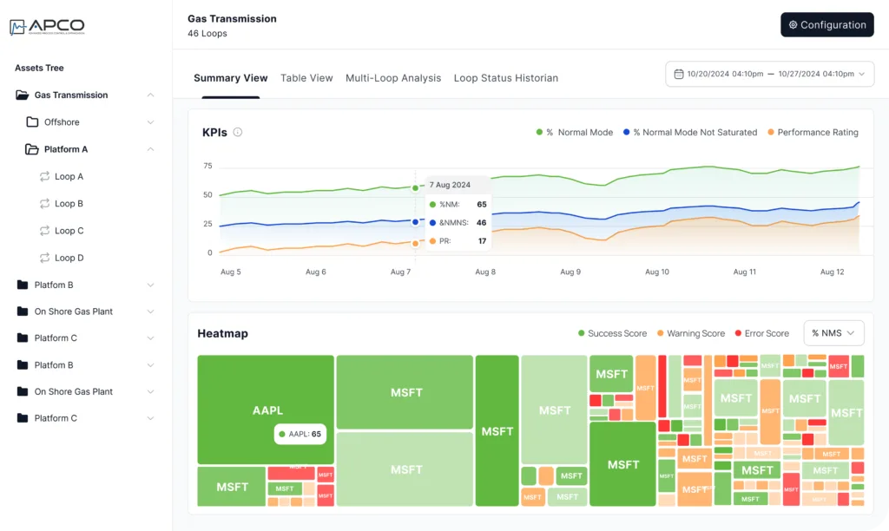The width and height of the screenshot is (889, 531).
Task: Toggle the Performance Rating legend series
Action: click(x=812, y=133)
